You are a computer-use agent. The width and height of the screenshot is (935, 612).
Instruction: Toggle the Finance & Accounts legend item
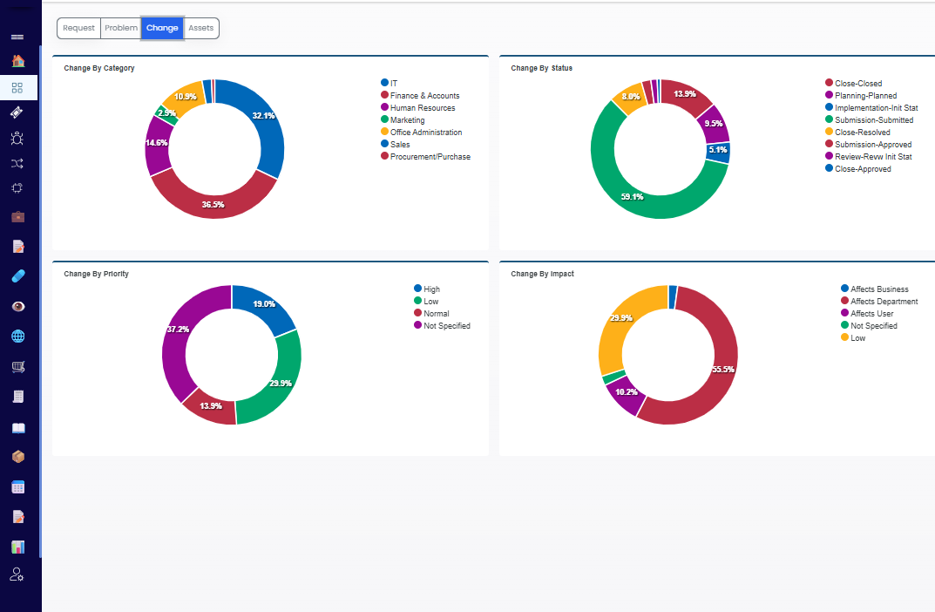(420, 95)
